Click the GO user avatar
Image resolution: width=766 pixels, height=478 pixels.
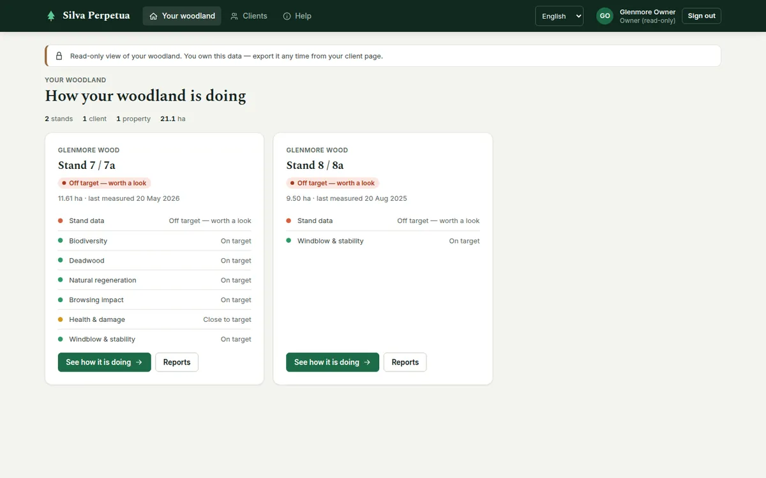(605, 16)
